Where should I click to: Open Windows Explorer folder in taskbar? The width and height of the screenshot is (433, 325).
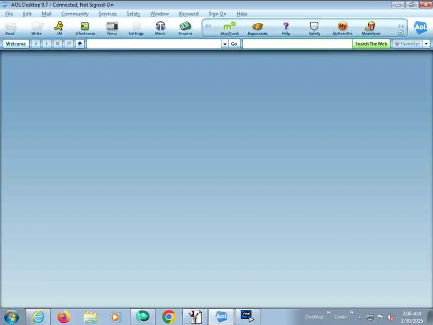point(90,317)
